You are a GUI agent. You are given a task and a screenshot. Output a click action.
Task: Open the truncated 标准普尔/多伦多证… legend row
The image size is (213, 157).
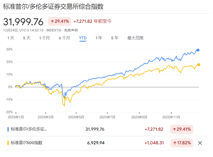pos(29,129)
